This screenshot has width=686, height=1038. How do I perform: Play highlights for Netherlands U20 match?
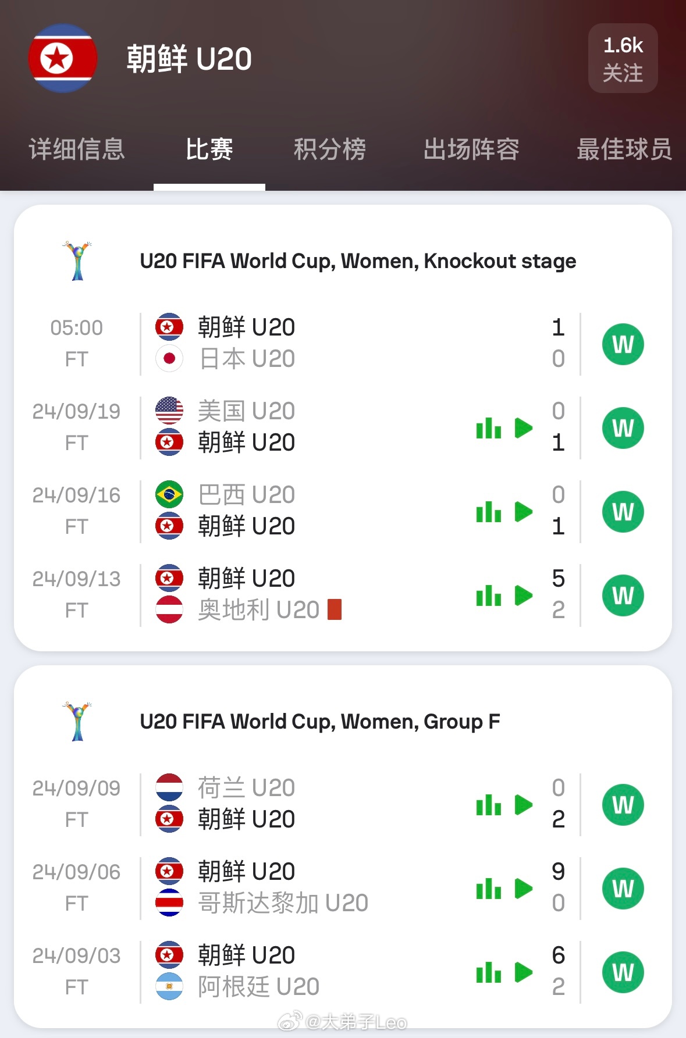524,805
